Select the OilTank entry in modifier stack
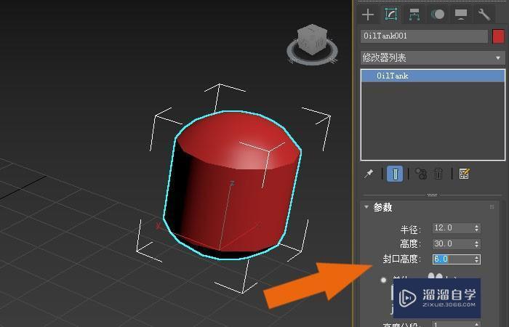Screen dimensions: 509x327 click(x=433, y=76)
